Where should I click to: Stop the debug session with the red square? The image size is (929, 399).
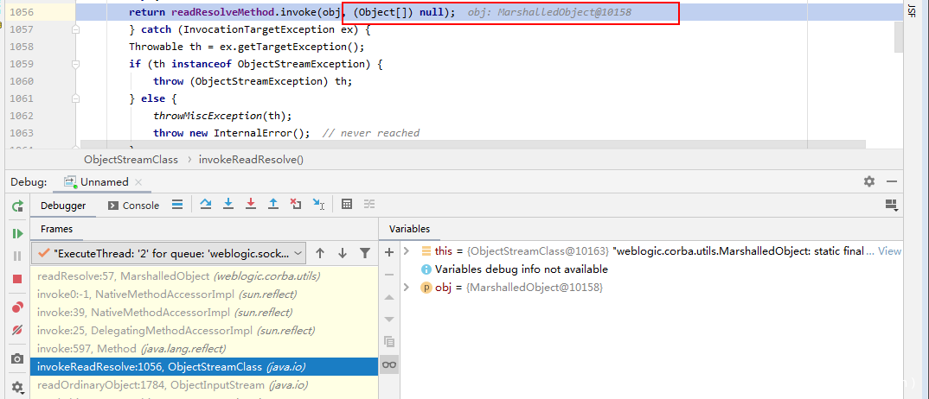pos(17,279)
